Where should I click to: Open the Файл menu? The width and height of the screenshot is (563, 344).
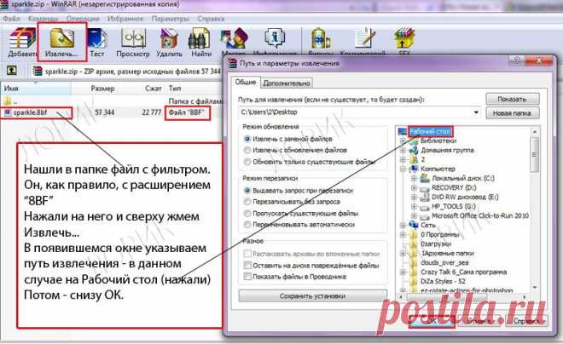[11, 19]
